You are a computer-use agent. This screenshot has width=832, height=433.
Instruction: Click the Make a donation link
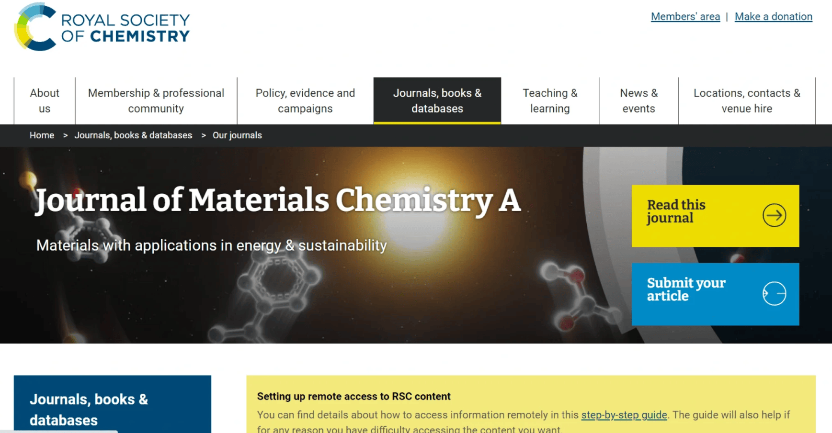click(x=773, y=17)
